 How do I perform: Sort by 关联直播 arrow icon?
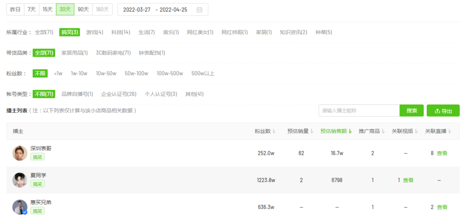(x=450, y=132)
